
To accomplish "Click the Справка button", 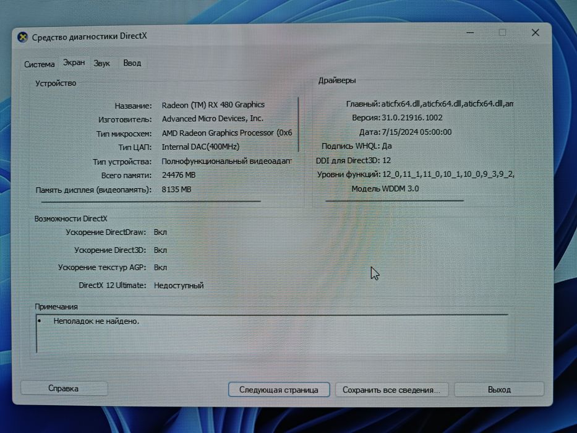I will (x=64, y=388).
